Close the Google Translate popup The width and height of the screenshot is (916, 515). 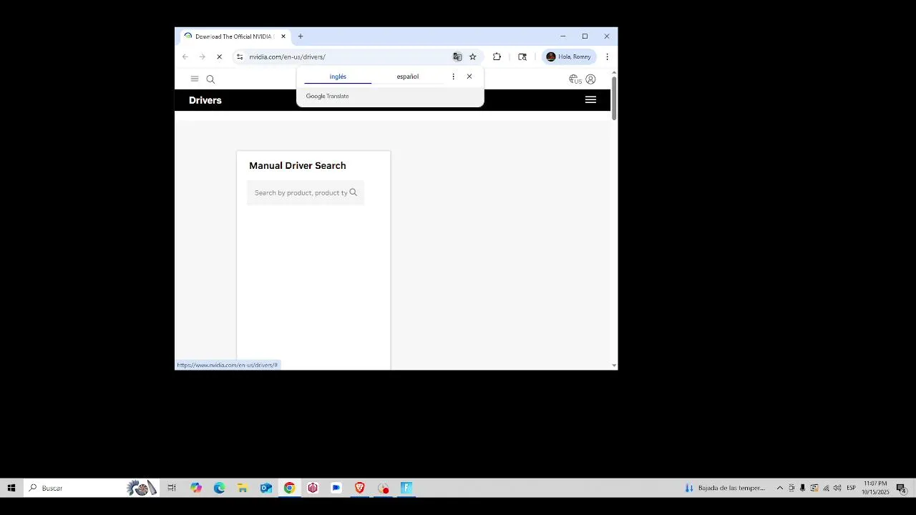click(469, 77)
